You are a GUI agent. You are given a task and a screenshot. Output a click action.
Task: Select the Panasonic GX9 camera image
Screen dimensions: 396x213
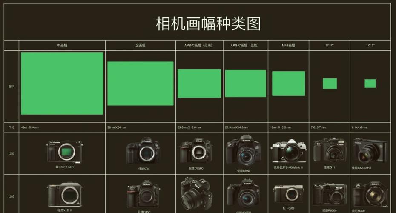[x=288, y=195]
